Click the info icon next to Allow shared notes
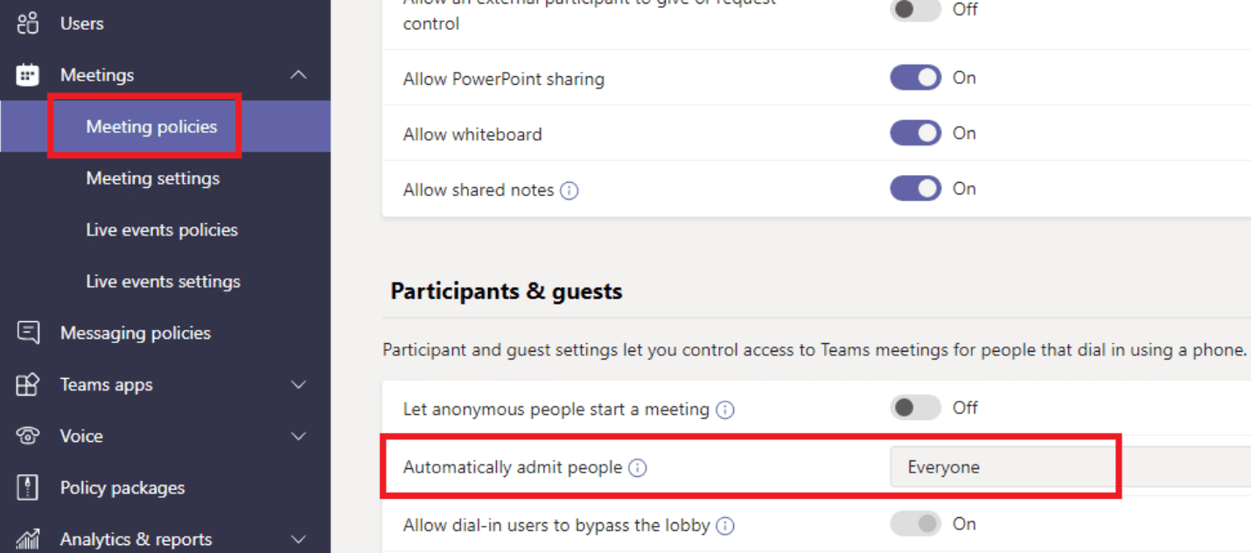Image resolution: width=1251 pixels, height=553 pixels. (570, 190)
